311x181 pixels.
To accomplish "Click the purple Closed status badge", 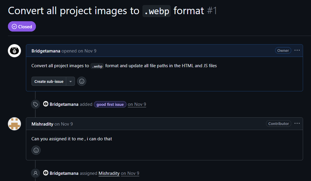I will tap(22, 27).
